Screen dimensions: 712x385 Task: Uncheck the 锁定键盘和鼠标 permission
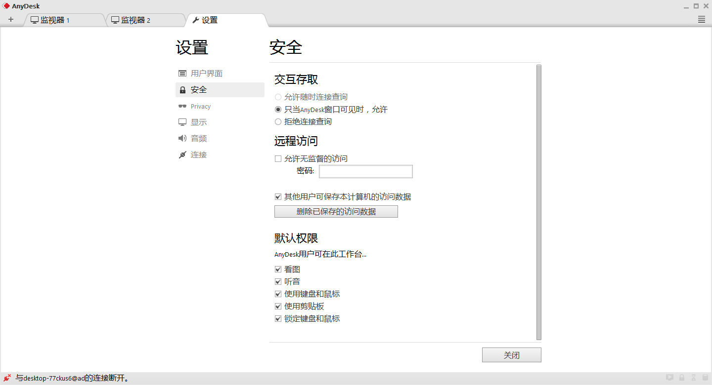278,318
